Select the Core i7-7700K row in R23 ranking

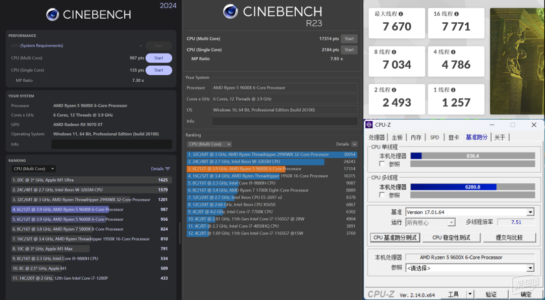[x=272, y=212]
